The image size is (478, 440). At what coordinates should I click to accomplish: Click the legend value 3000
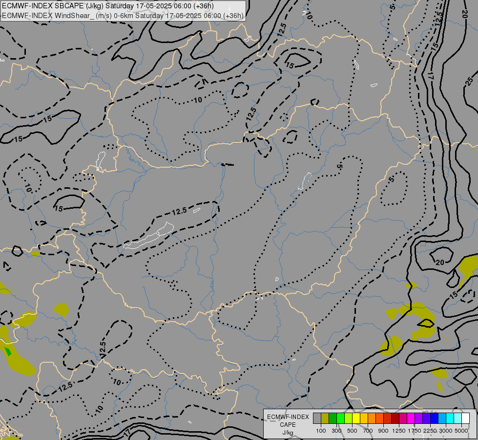pos(446,431)
